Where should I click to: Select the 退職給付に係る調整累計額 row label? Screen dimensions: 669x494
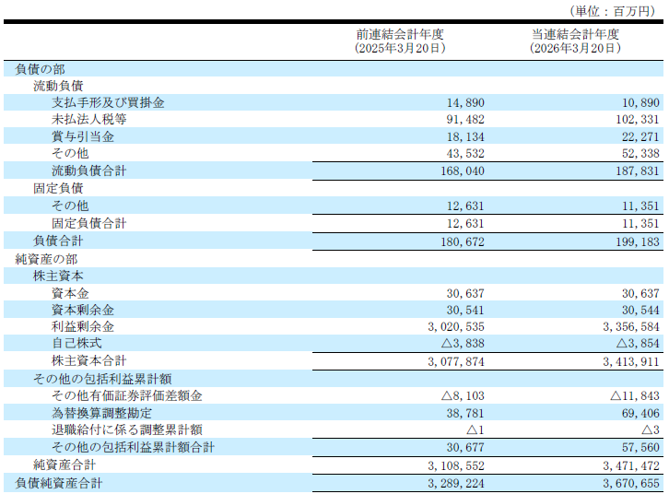[127, 429]
